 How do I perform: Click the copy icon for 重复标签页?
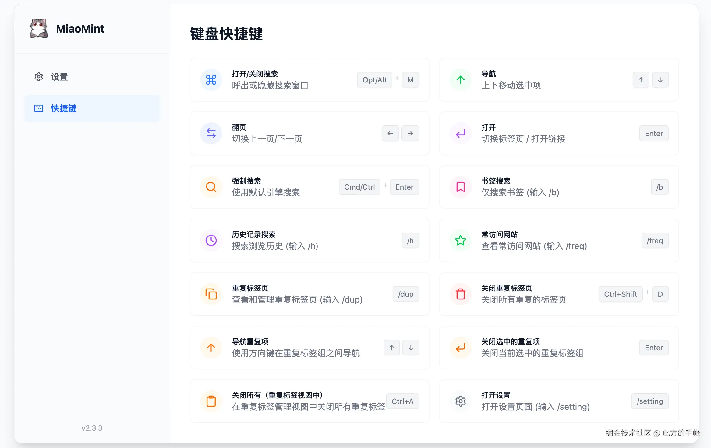click(211, 294)
